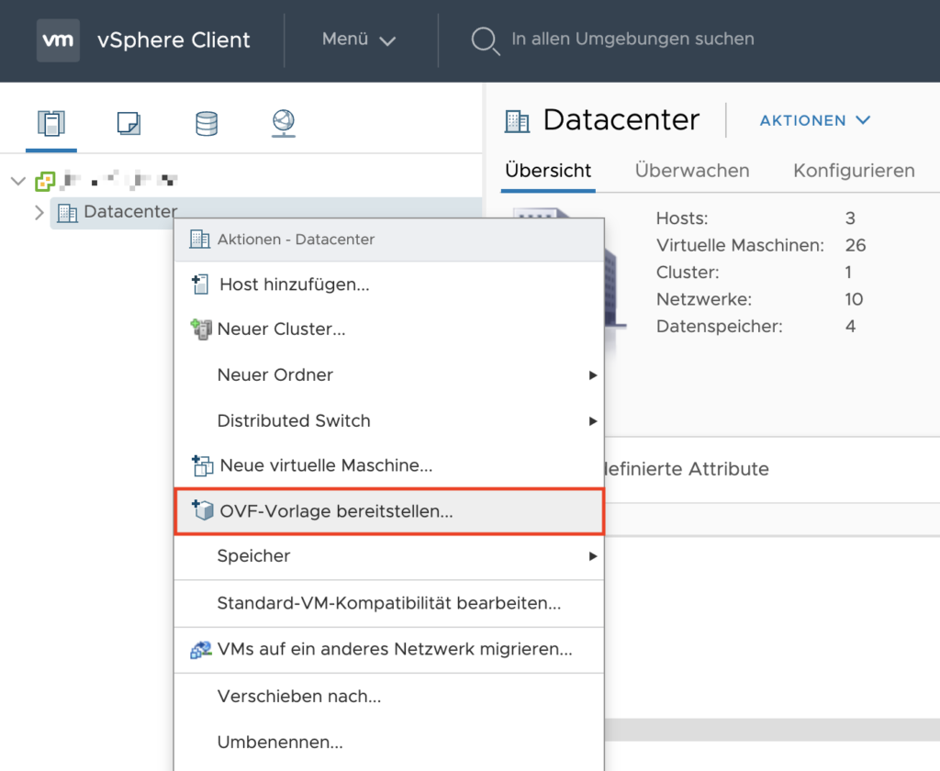Open the Storage inventory view
Screen dimensions: 940x771
[207, 124]
